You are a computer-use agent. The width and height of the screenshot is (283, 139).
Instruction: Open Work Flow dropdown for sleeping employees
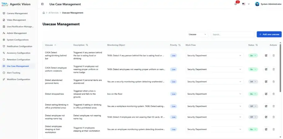click(214, 129)
